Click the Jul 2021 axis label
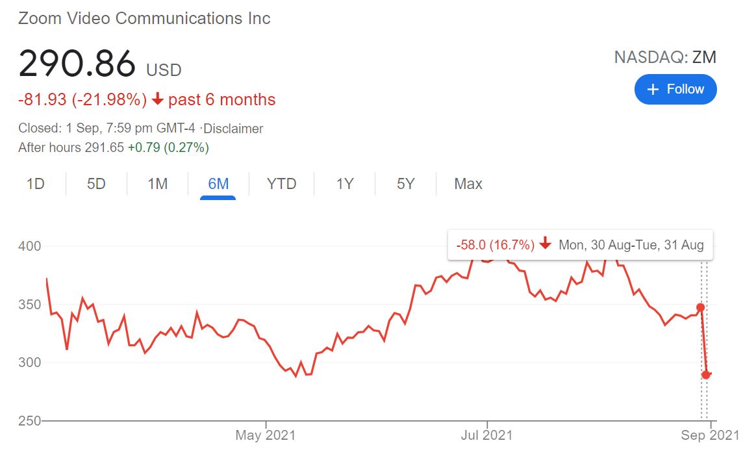743x456 pixels. pos(486,435)
